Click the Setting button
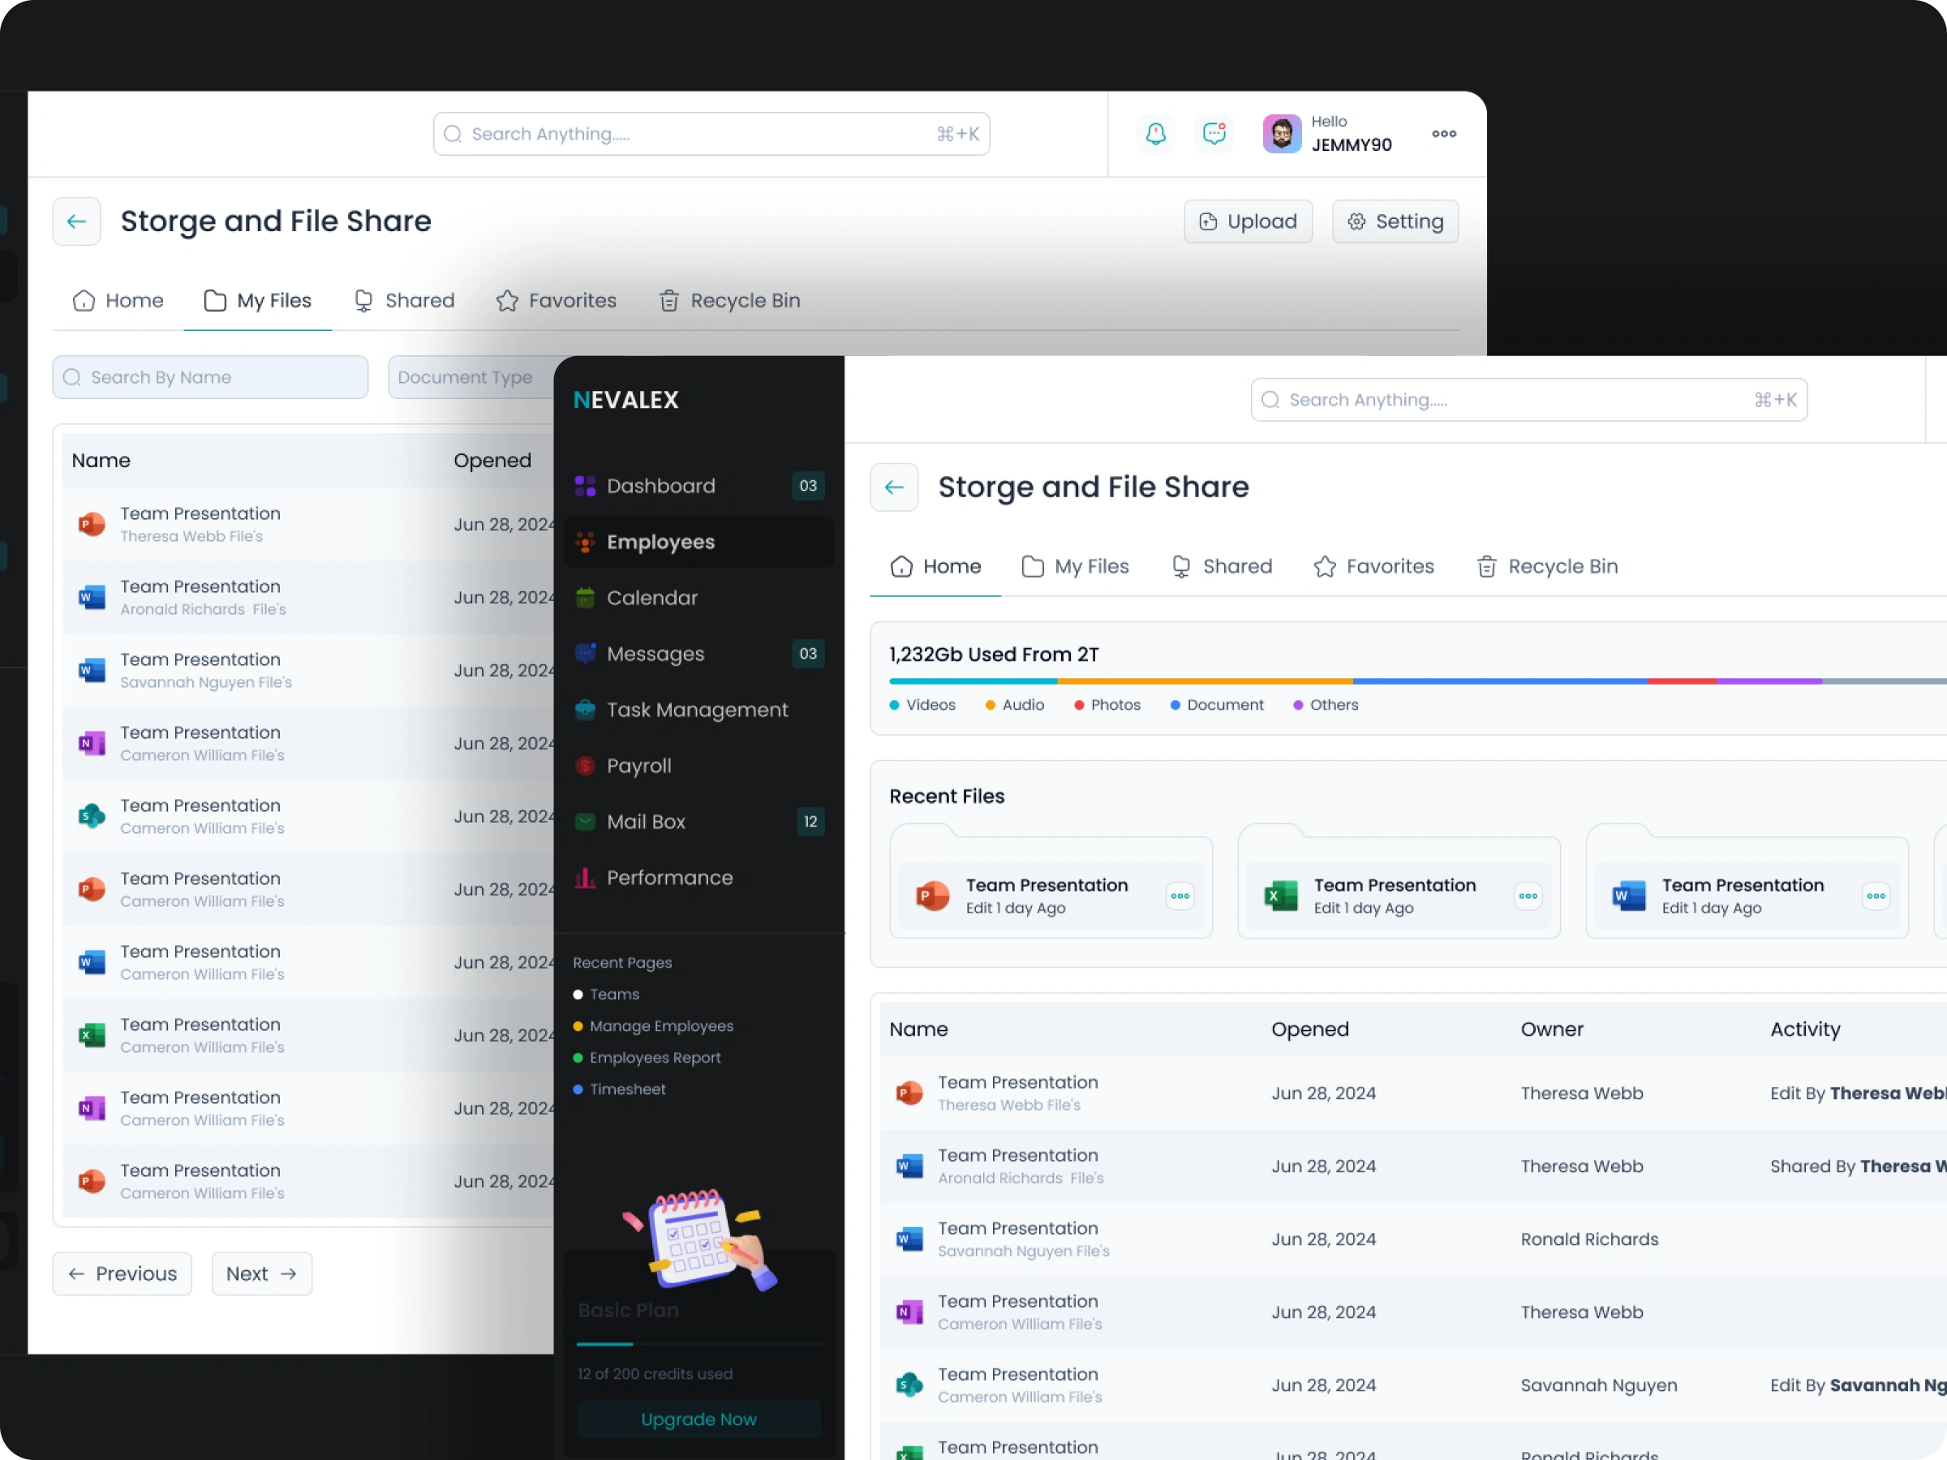 pos(1395,221)
